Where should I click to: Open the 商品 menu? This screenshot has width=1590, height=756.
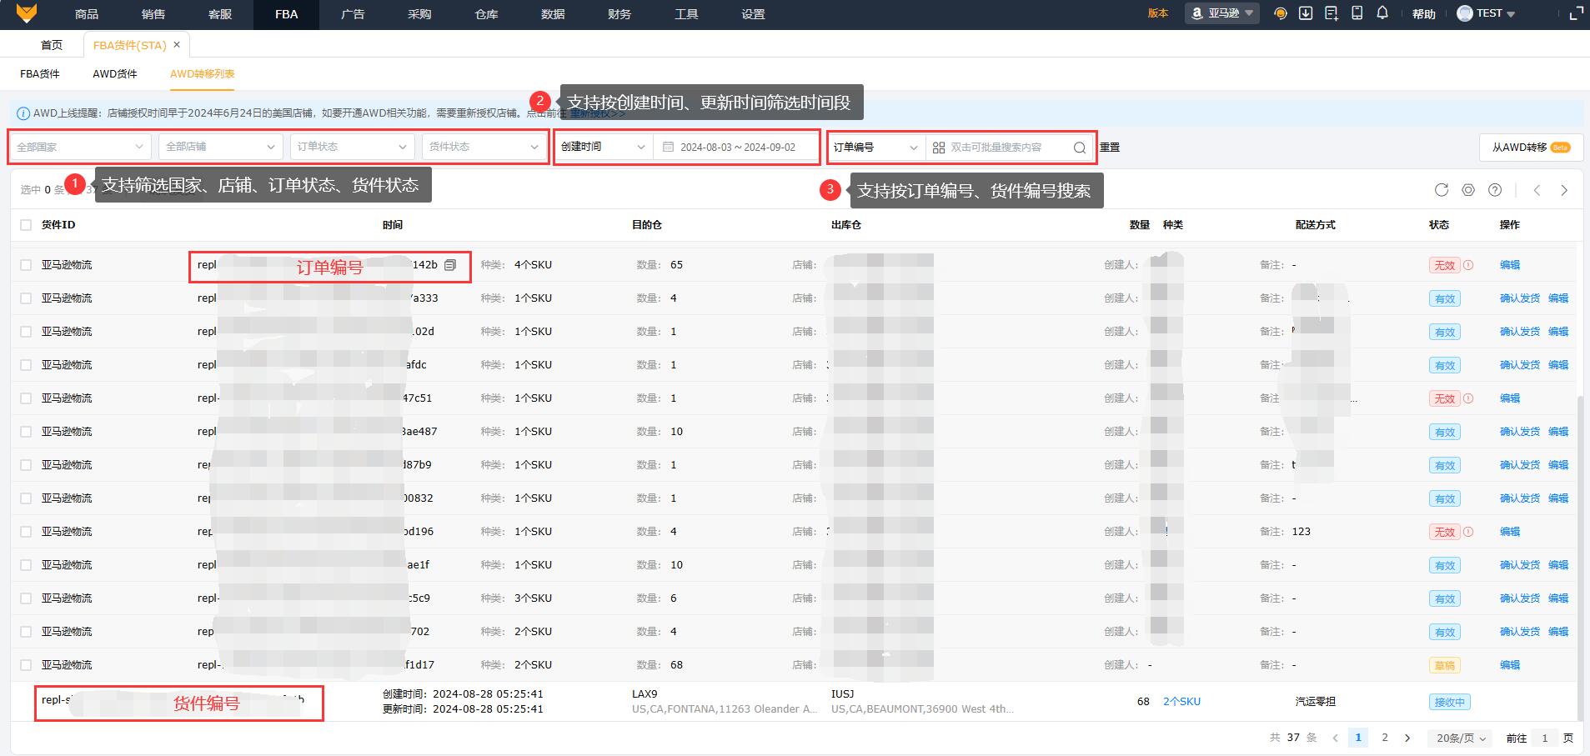click(x=87, y=14)
